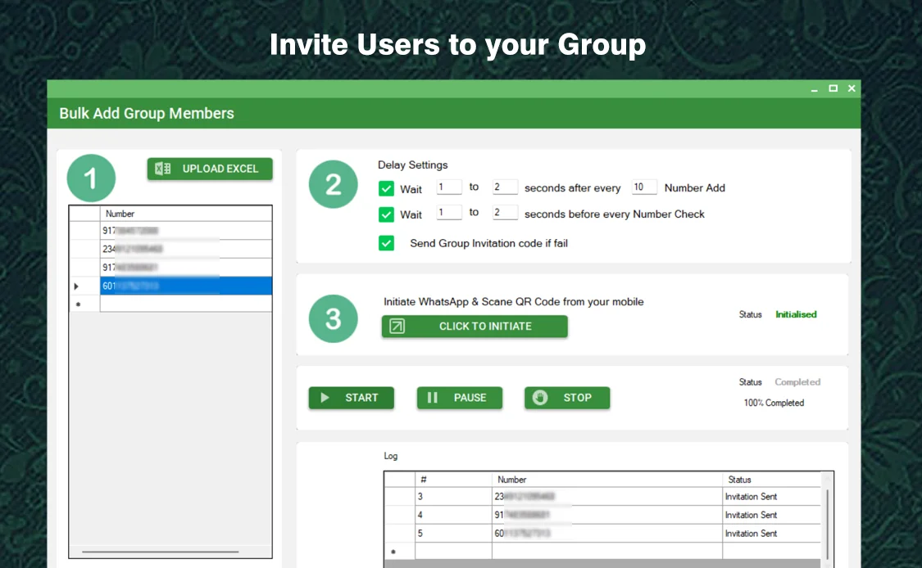This screenshot has height=568, width=922.
Task: Click the Excel icon on Upload Excel button
Action: click(x=161, y=169)
